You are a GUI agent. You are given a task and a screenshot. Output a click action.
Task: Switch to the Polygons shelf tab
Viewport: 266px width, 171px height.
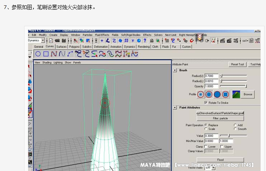point(74,47)
